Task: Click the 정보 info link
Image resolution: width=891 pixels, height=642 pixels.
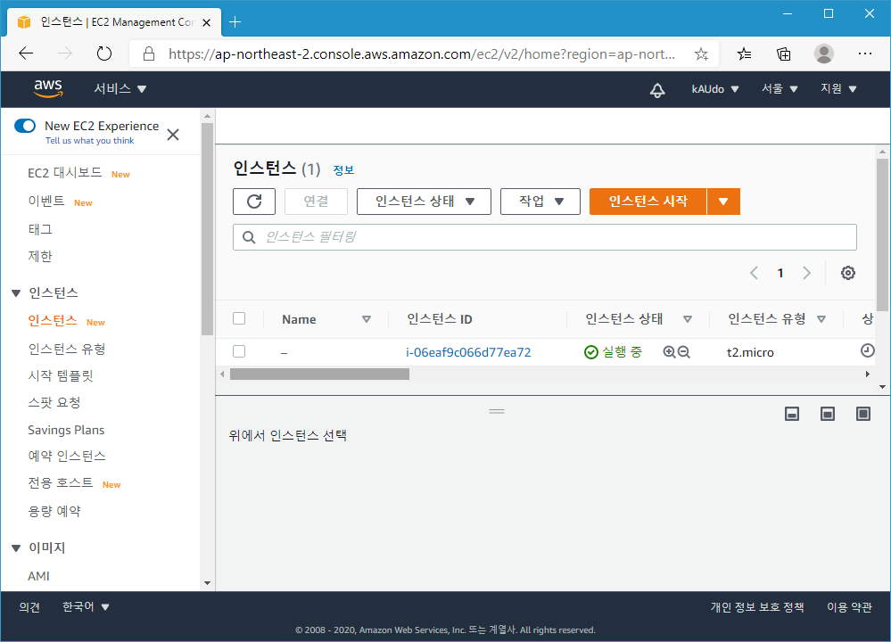Action: [x=343, y=170]
